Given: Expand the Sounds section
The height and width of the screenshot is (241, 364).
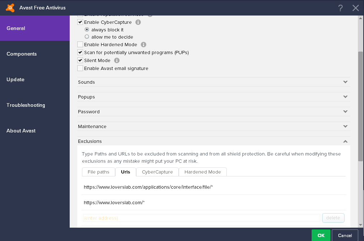Looking at the screenshot, I should (213, 82).
